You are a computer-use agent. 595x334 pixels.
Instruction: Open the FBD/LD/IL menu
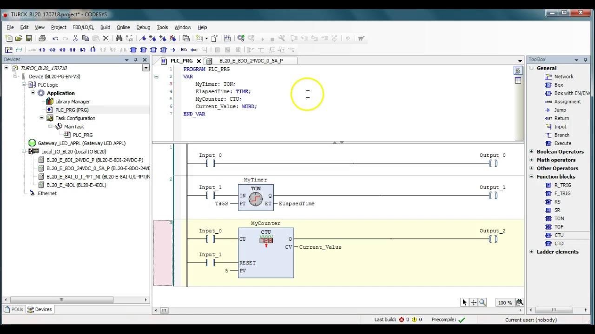[83, 27]
